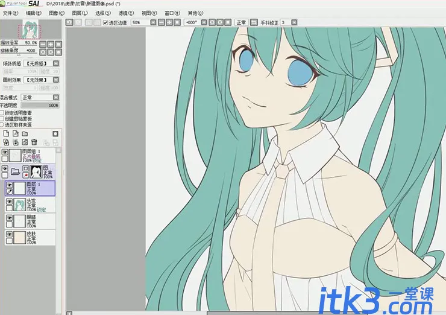Hide the 皮肤 layer via its eye icon

9,234
